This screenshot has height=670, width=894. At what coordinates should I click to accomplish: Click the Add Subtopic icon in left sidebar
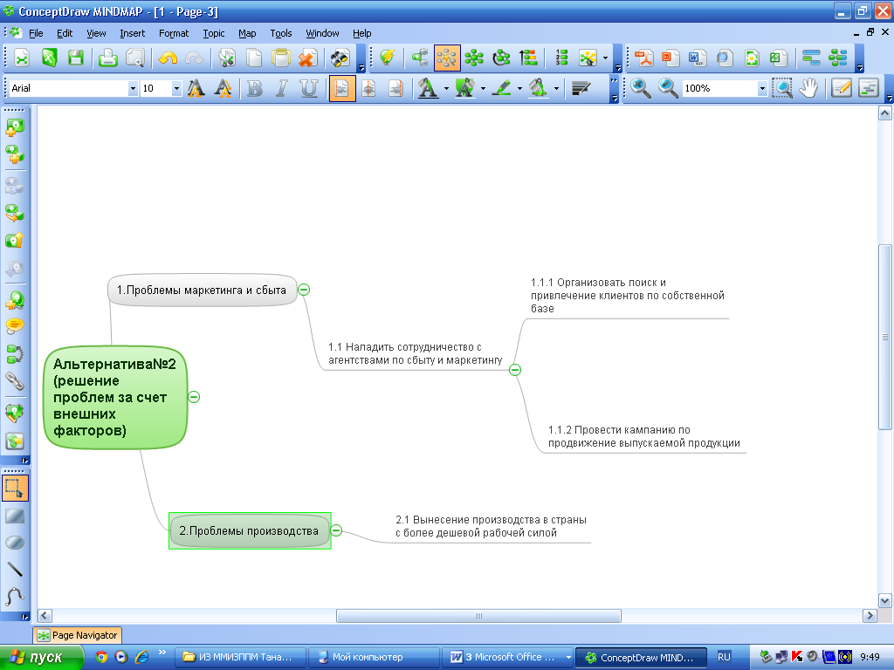point(15,154)
